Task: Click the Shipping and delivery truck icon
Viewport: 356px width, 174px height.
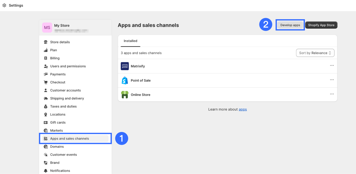Action: click(46, 99)
